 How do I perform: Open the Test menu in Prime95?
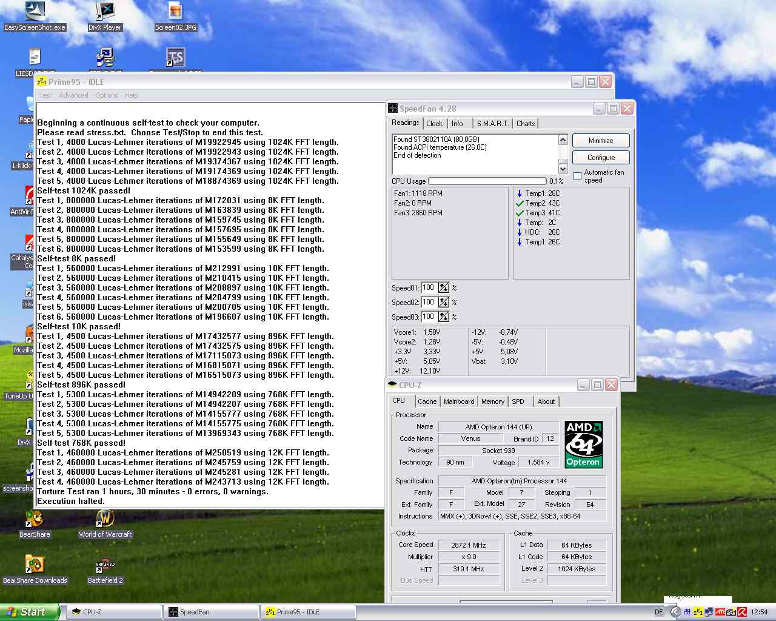click(45, 95)
